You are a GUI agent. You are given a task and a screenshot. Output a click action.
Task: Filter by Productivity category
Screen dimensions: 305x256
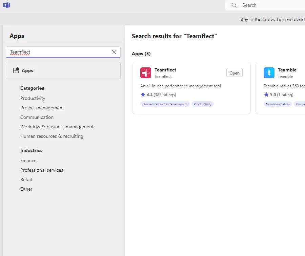point(33,98)
